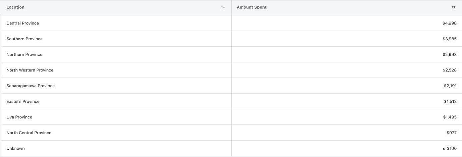This screenshot has width=462, height=157.
Task: Click the Location column header
Action: coord(116,7)
